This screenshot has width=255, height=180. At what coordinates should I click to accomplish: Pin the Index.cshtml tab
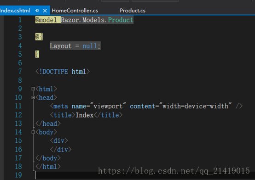(37, 11)
